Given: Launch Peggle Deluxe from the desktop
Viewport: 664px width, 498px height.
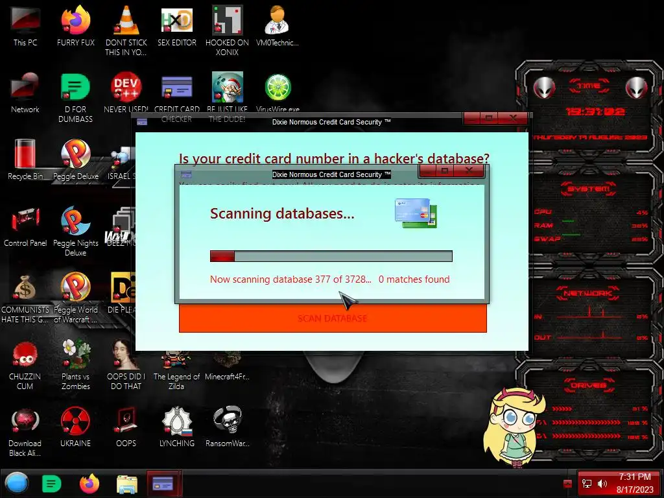Looking at the screenshot, I should (76, 160).
